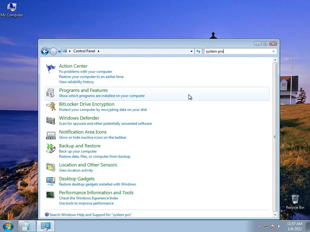This screenshot has height=232, width=310.
Task: Click Check the Windows Experience Index link
Action: (89, 198)
